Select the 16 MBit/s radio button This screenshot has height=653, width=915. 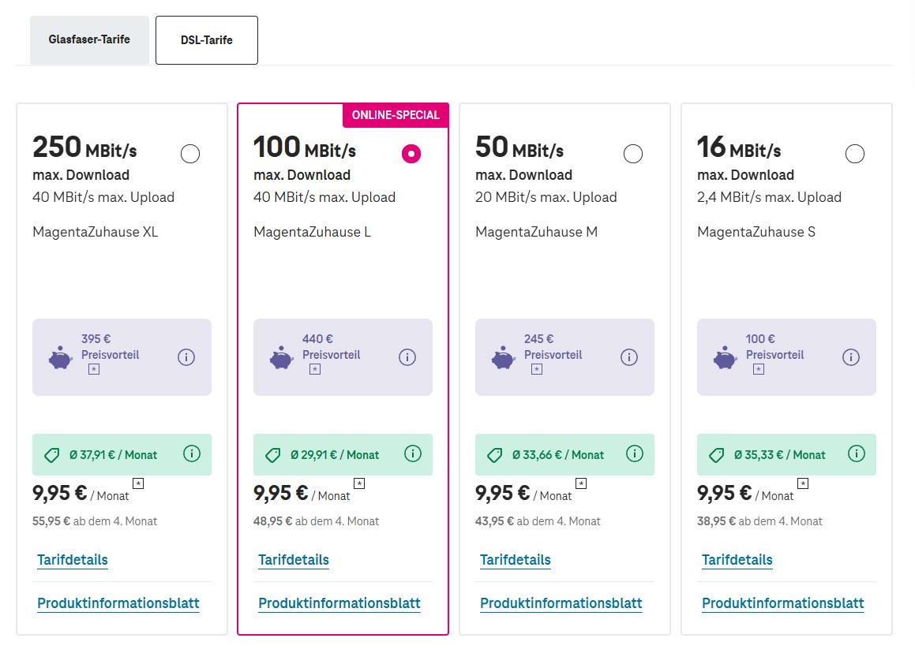click(x=855, y=154)
